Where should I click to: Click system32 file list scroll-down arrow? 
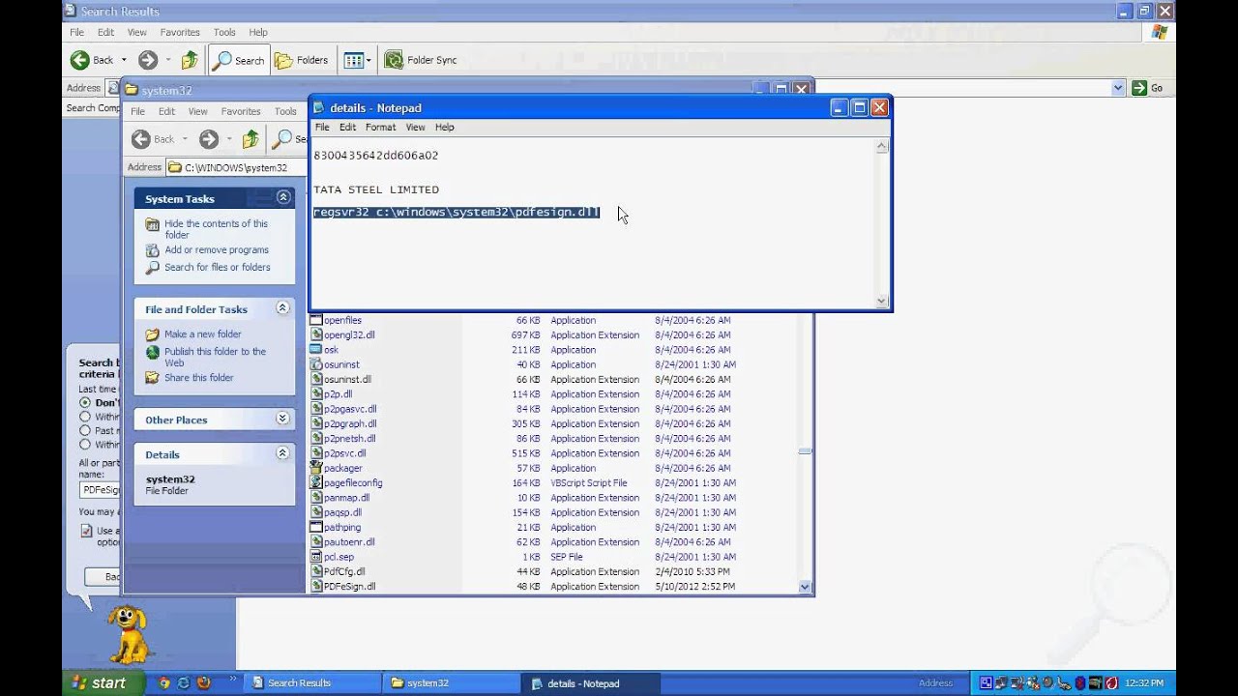pos(805,587)
